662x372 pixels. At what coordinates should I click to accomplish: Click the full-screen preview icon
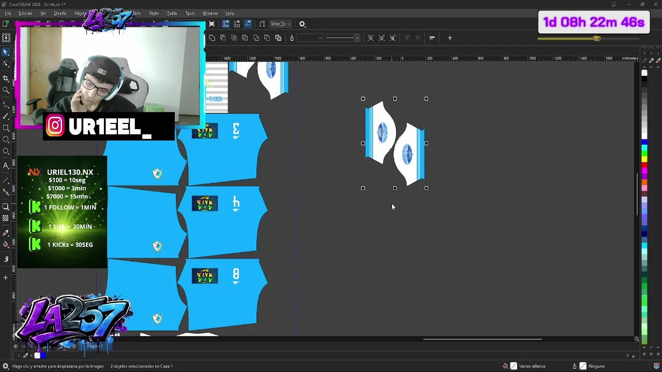pyautogui.click(x=212, y=24)
